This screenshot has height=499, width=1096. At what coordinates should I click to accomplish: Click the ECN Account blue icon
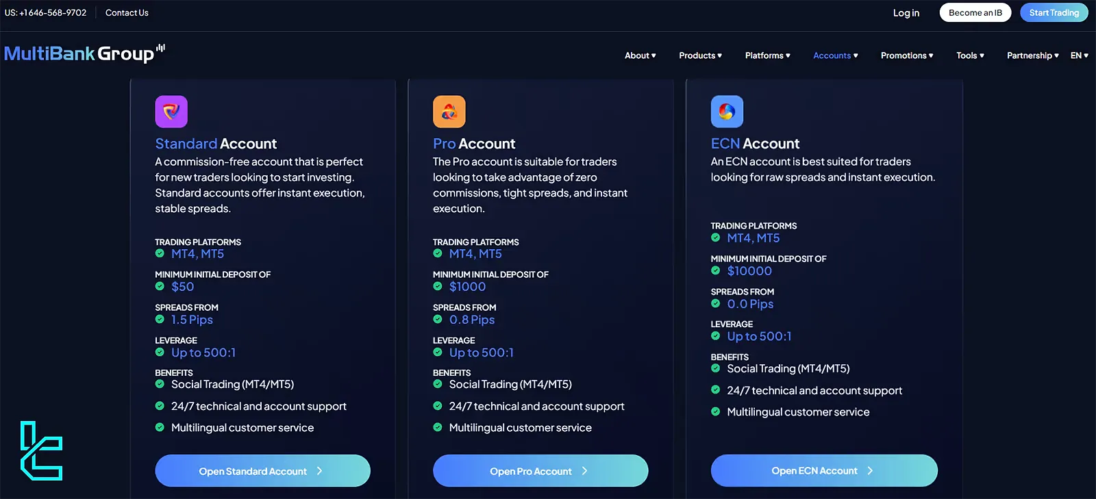(x=727, y=112)
